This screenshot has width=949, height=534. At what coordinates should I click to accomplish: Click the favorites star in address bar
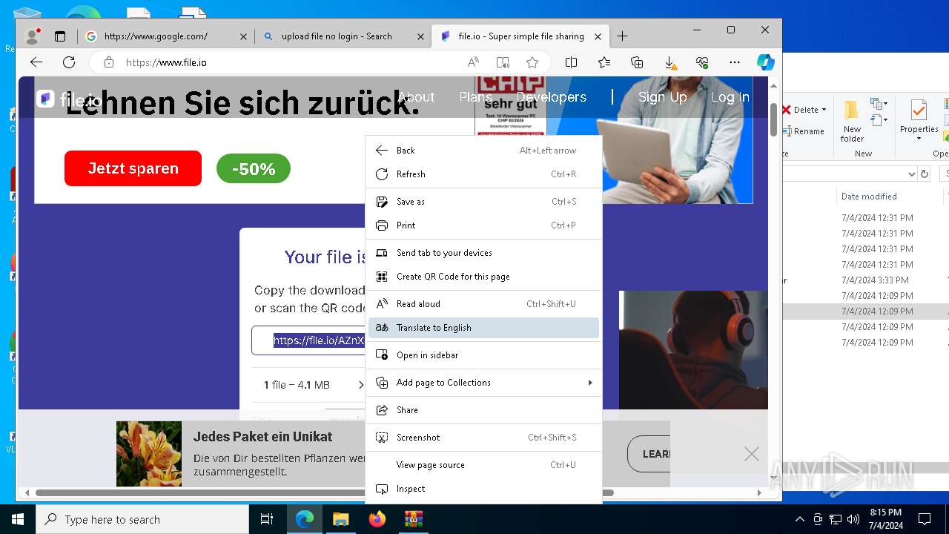point(532,62)
